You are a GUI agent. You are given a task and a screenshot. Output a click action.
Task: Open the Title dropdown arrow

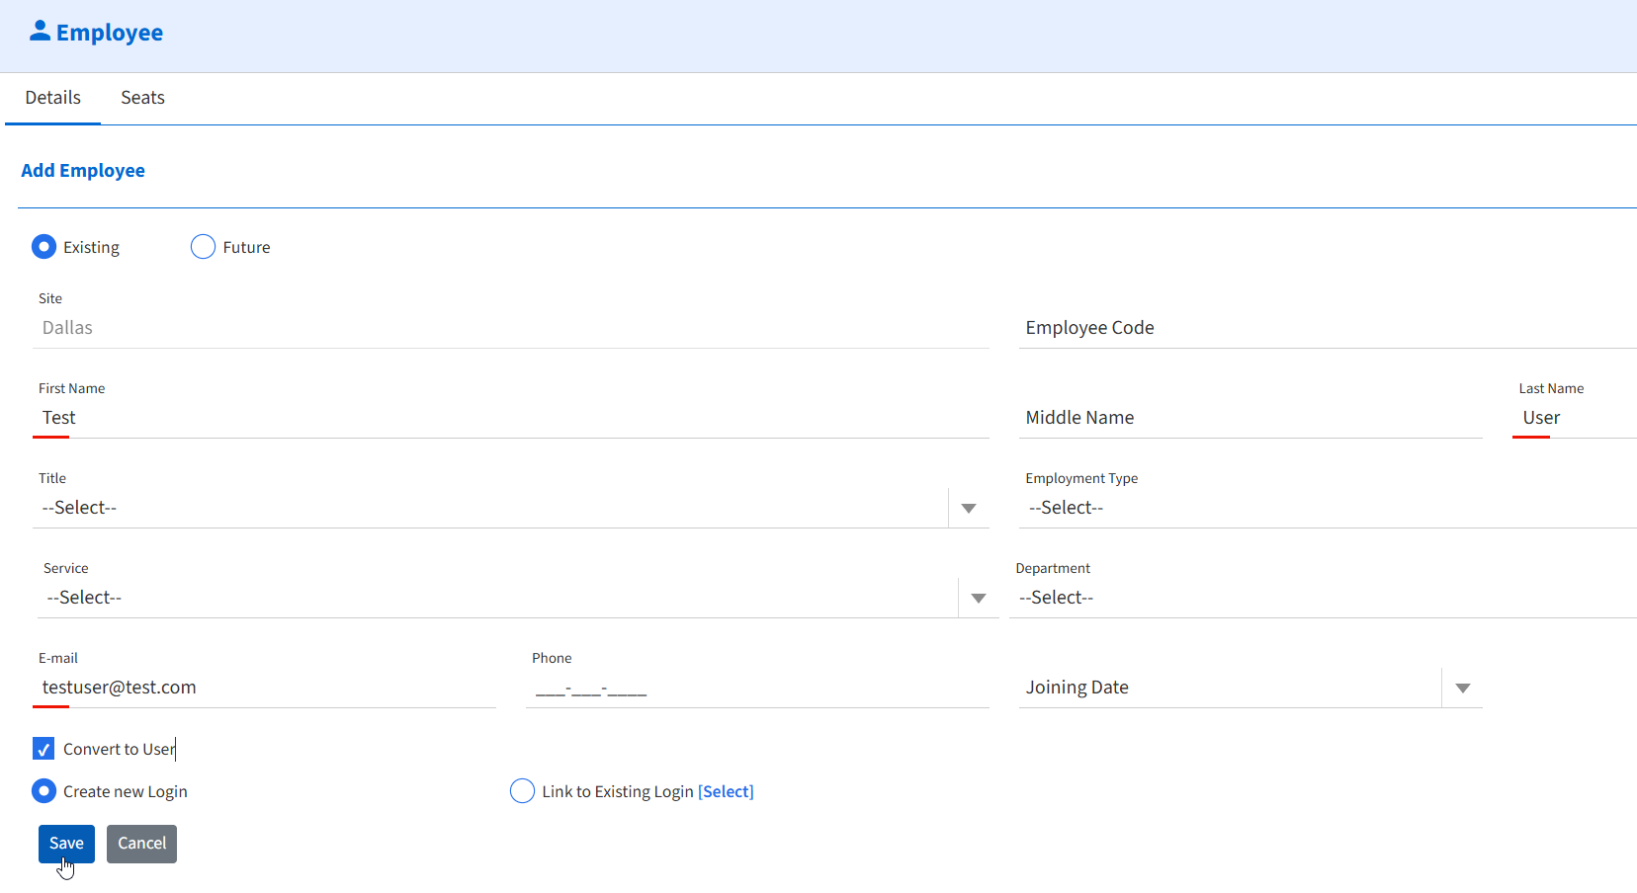(969, 507)
